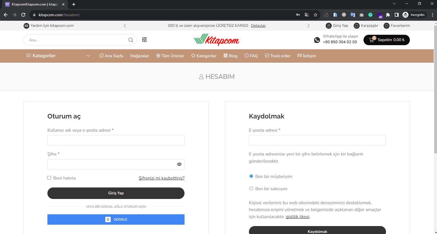Click the Google Translate extension icon
Image resolution: width=437 pixels, height=234 pixels.
[353, 15]
